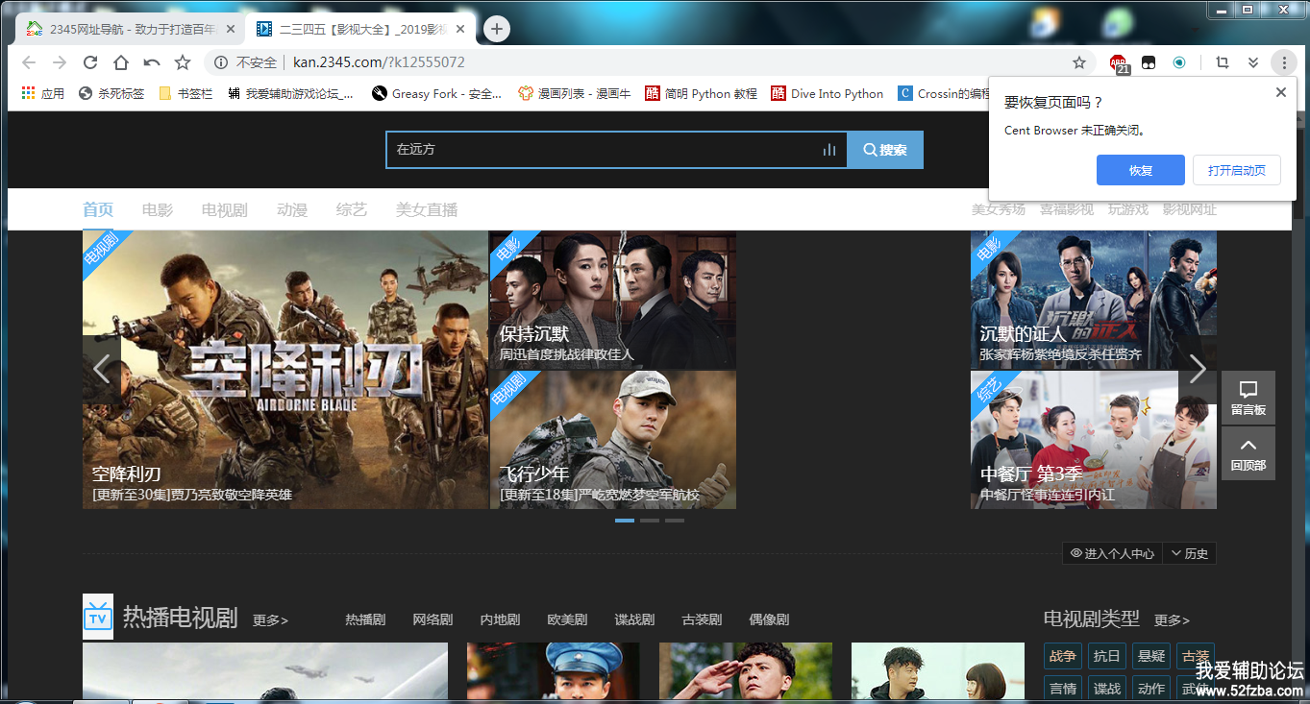The height and width of the screenshot is (704, 1310).
Task: Open the 飞行少年 series poster
Action: 613,440
